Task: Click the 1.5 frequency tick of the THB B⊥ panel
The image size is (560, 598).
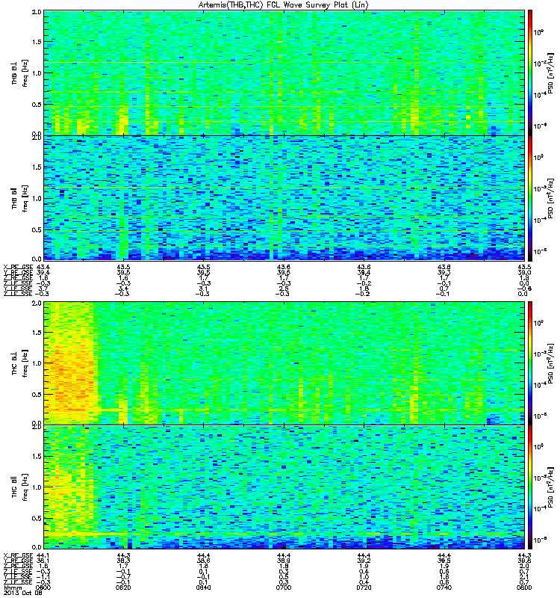Action: pos(37,42)
